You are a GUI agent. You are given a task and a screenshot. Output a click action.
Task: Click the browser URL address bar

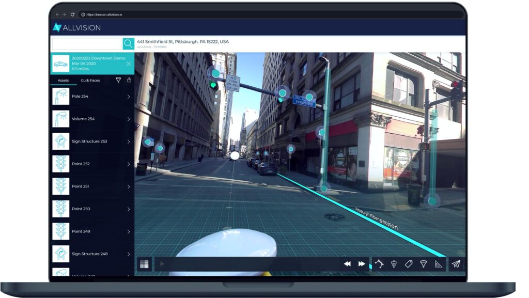tap(272, 14)
